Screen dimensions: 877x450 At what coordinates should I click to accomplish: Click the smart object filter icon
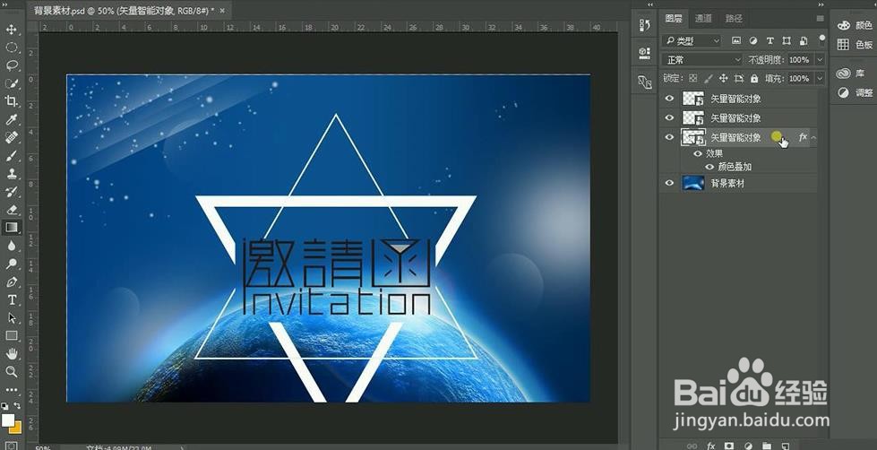tap(804, 40)
